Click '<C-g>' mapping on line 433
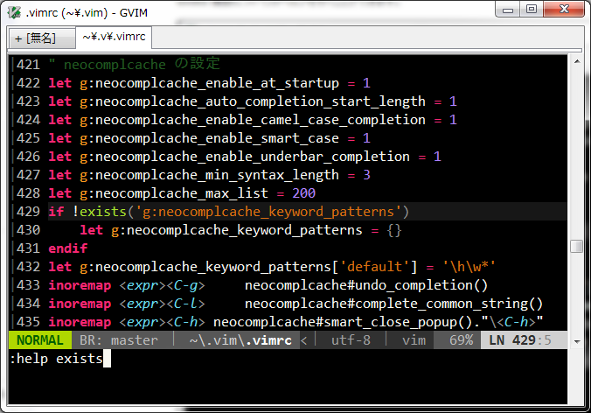Image resolution: width=591 pixels, height=413 pixels. (186, 285)
